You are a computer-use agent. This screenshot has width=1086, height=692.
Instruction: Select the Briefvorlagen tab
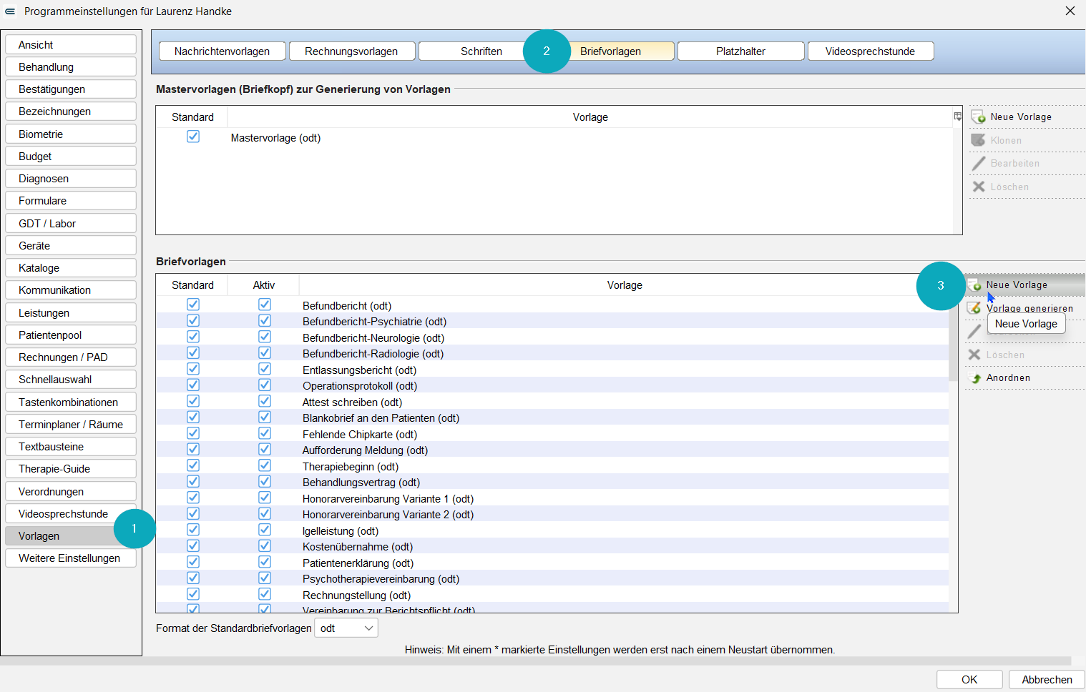tap(610, 51)
